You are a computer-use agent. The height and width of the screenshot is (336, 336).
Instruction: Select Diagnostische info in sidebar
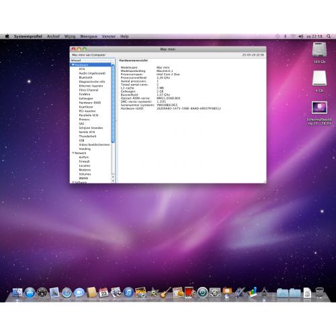coord(92,81)
